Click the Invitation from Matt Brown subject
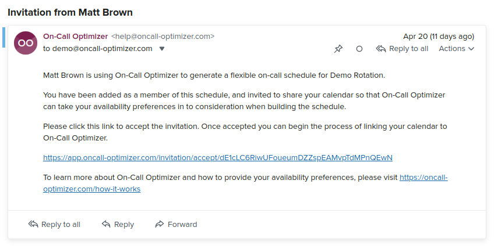Viewport: 498px width, 249px height. pyautogui.click(x=70, y=12)
